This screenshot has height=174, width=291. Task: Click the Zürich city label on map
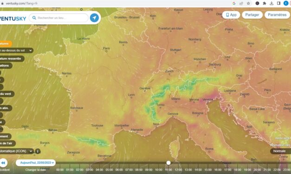point(169,71)
